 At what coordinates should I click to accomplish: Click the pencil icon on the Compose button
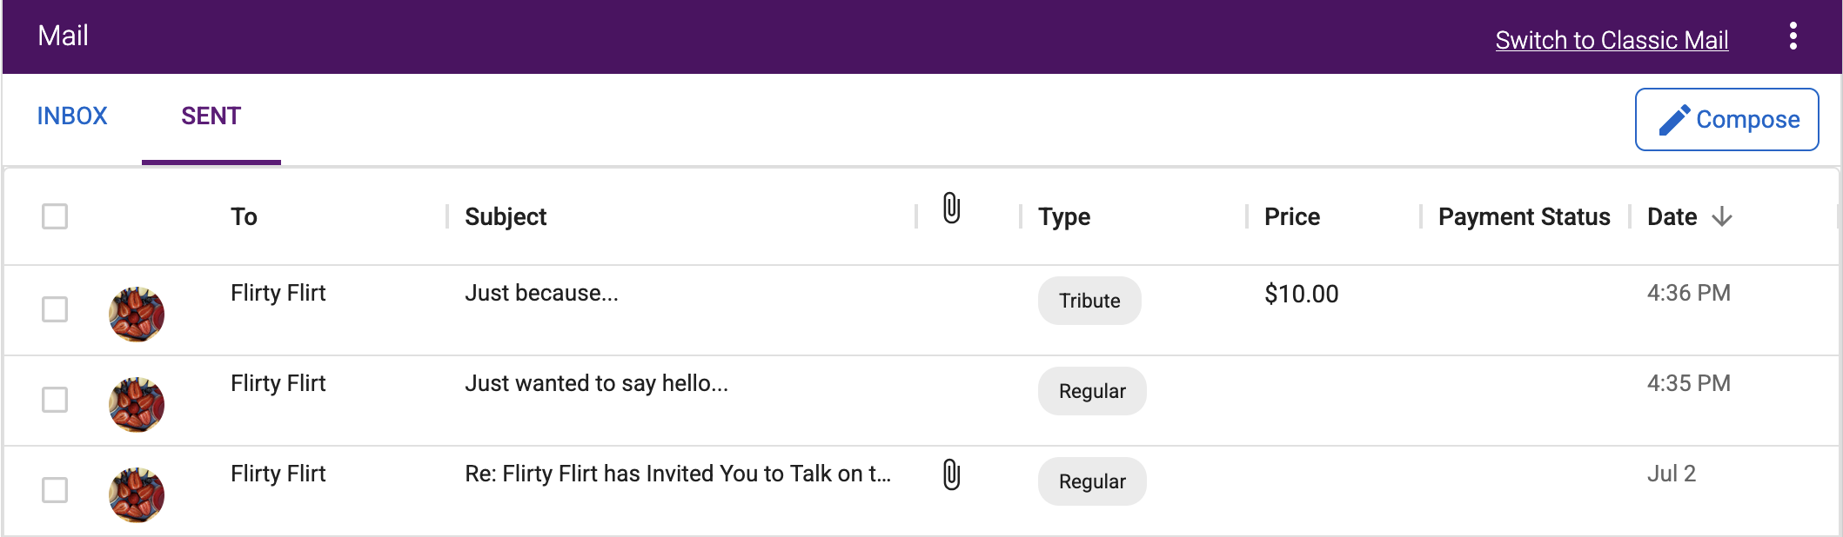tap(1674, 120)
